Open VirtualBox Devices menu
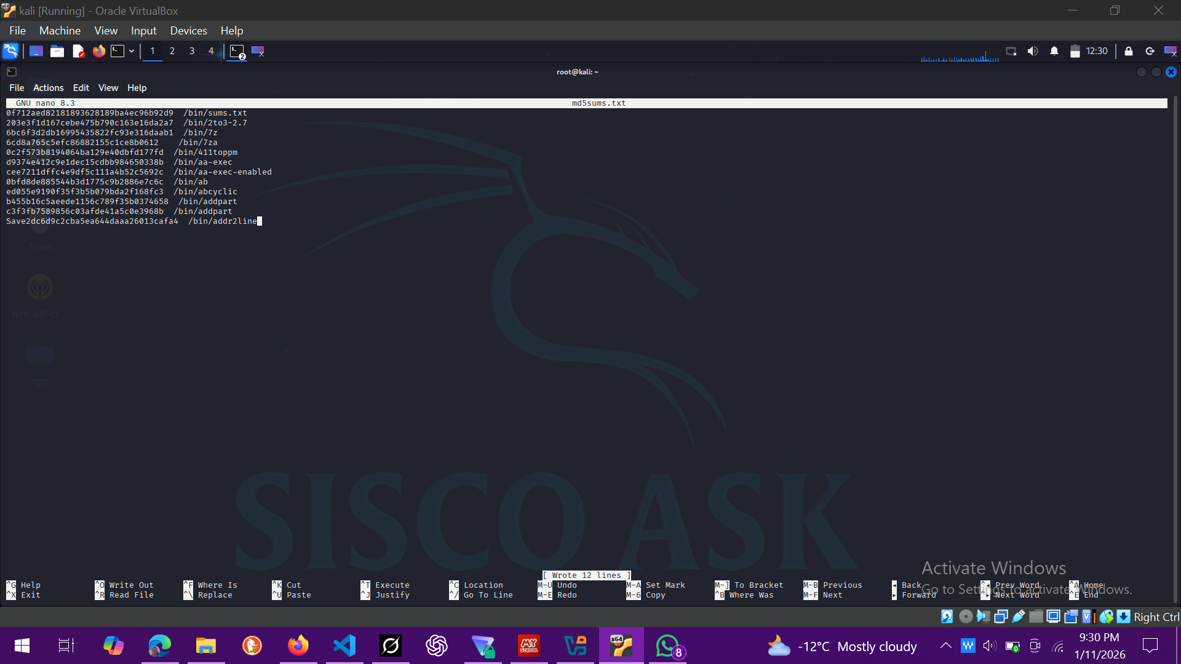The image size is (1181, 664). pos(188,31)
